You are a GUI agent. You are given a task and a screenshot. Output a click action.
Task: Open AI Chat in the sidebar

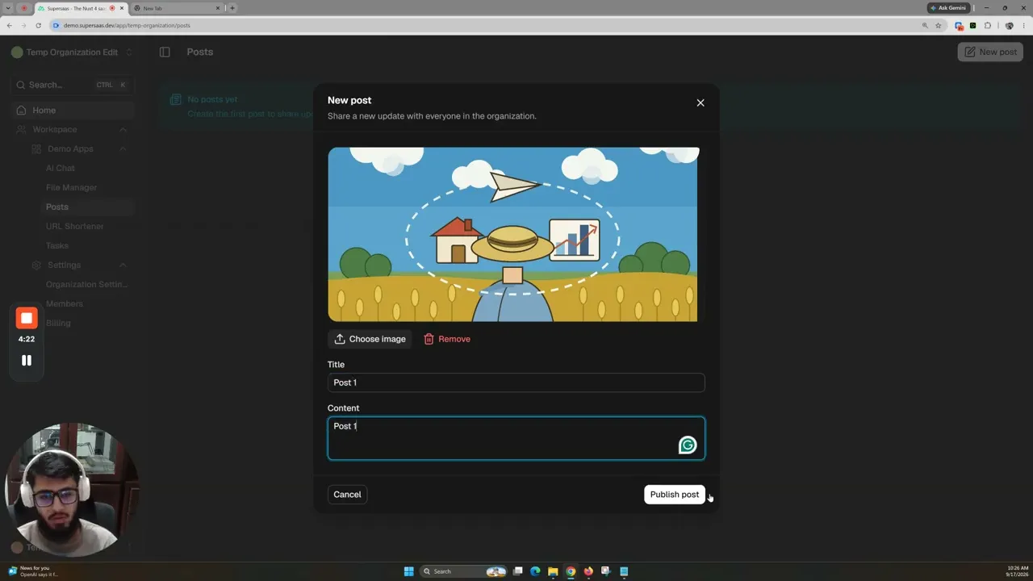point(61,168)
